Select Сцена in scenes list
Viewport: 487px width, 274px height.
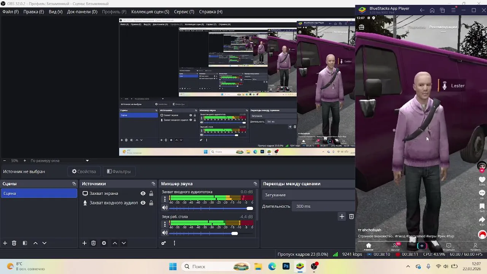[x=39, y=193]
